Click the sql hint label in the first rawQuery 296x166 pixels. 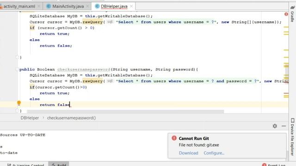(110, 22)
